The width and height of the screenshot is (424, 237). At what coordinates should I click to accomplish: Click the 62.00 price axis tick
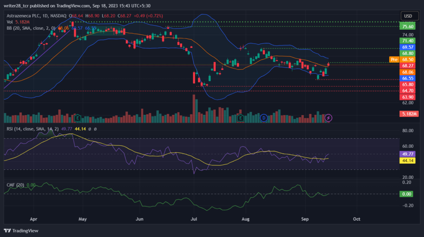coord(408,103)
